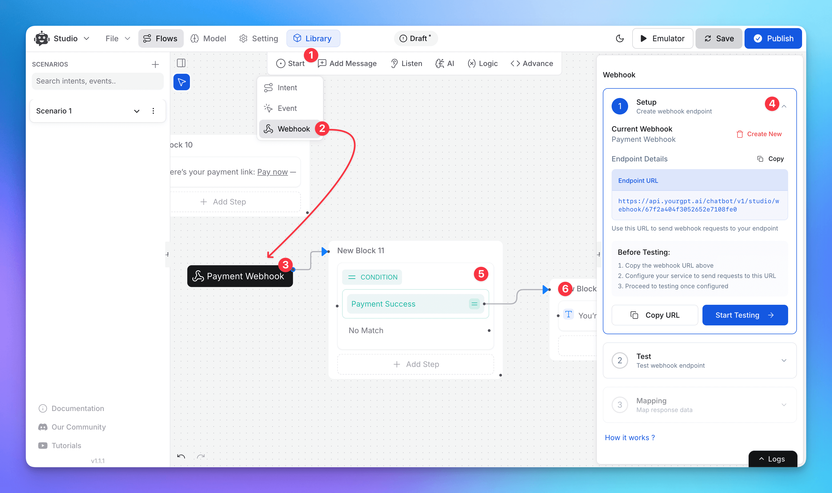Open the Setting tab

point(259,38)
